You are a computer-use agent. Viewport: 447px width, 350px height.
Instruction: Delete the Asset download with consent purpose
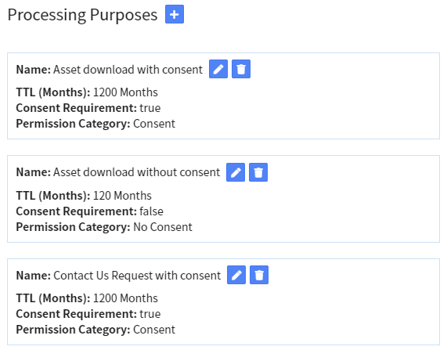[241, 69]
